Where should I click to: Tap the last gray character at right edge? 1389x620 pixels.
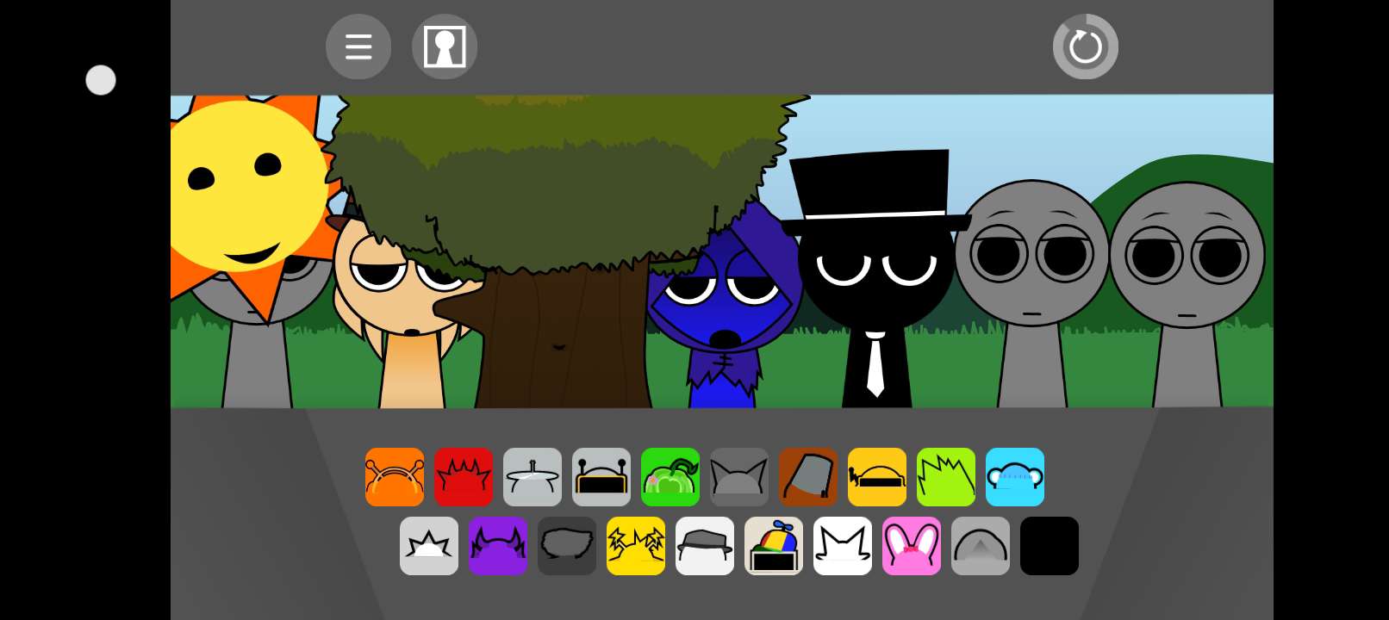coord(1187,293)
